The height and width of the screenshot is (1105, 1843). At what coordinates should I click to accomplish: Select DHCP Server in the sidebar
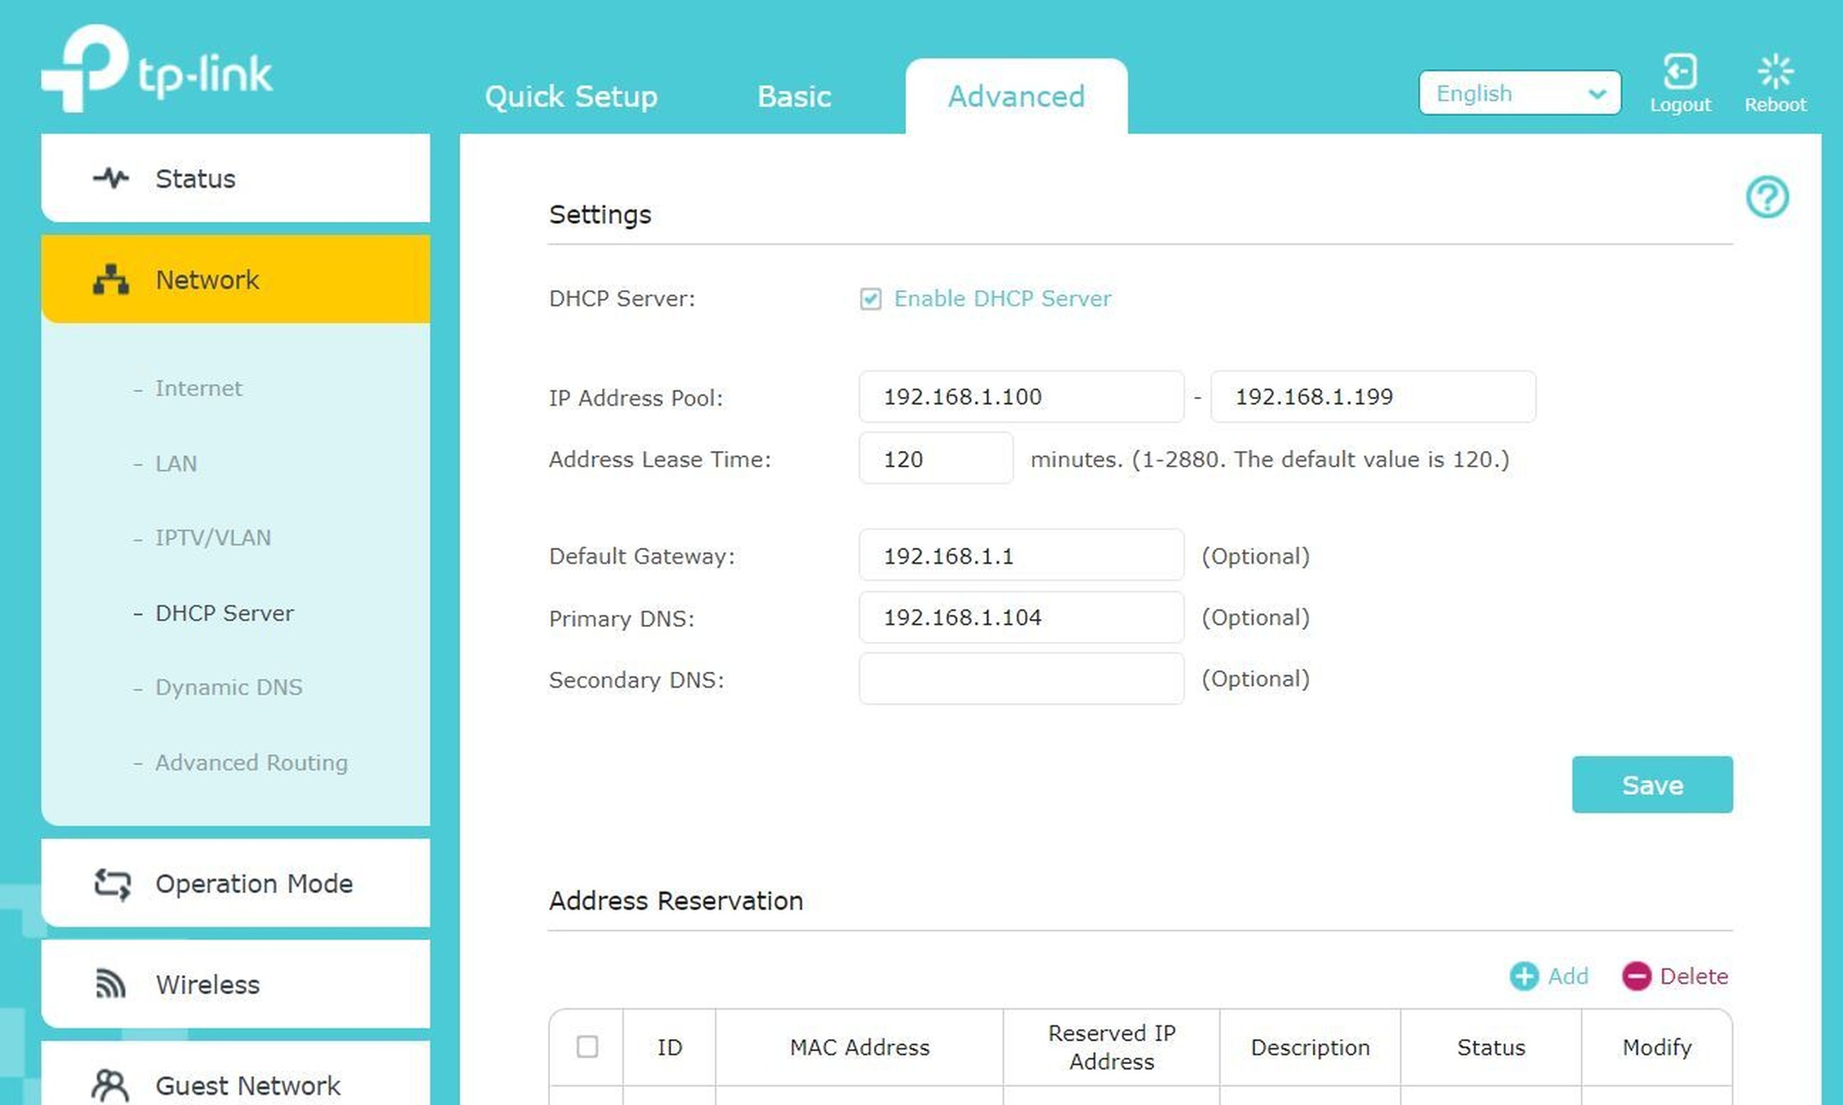click(x=224, y=613)
